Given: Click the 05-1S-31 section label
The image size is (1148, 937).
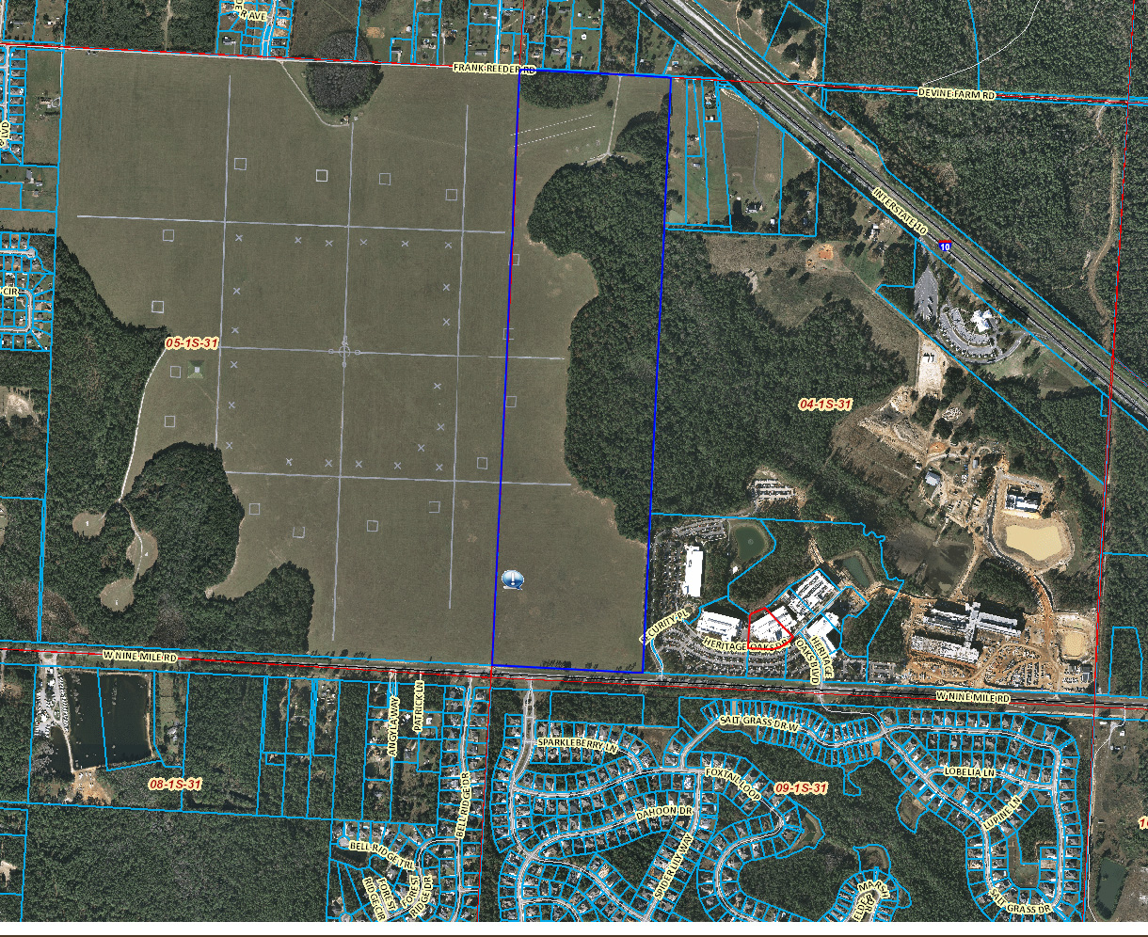Looking at the screenshot, I should 191,344.
